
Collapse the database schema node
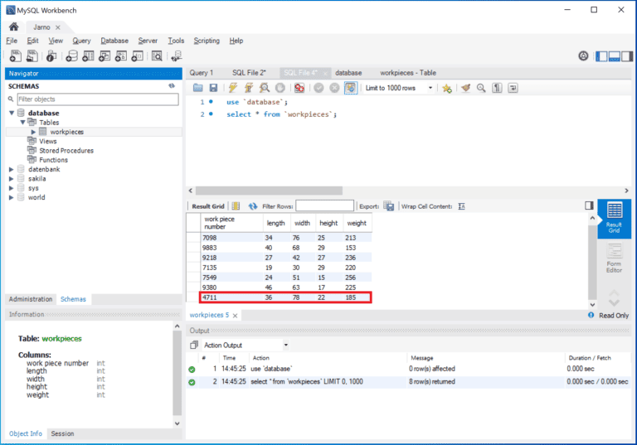tap(12, 113)
